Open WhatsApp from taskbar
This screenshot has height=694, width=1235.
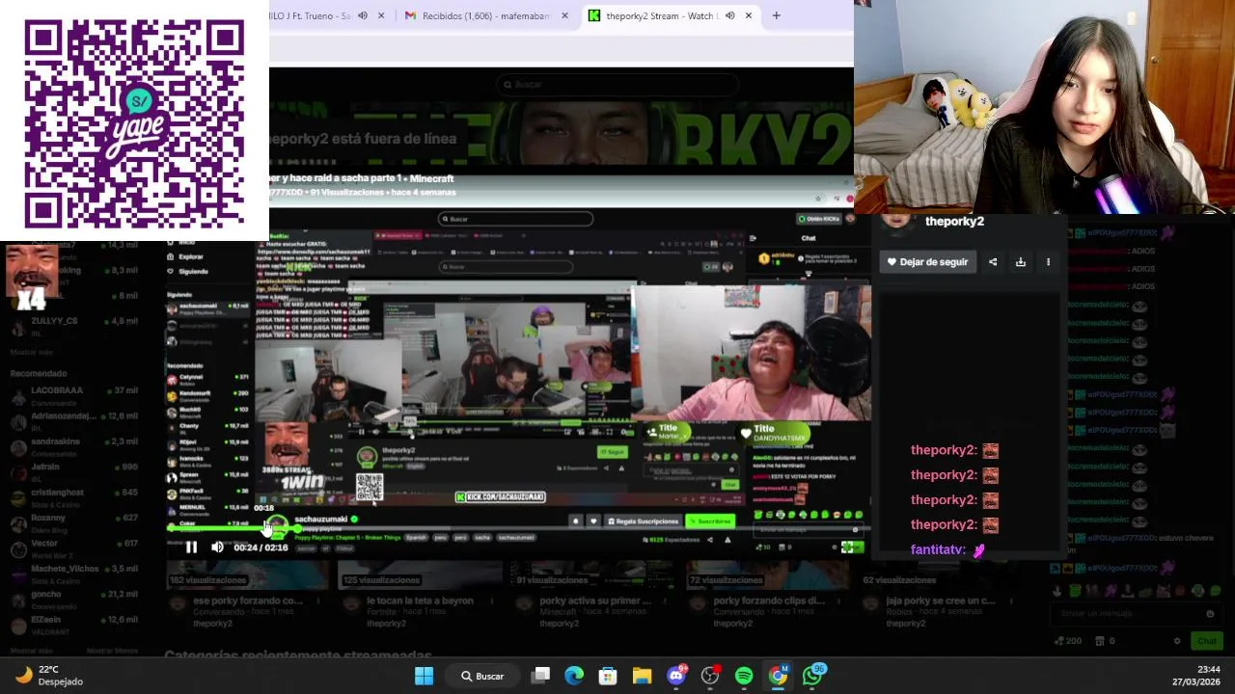click(812, 676)
